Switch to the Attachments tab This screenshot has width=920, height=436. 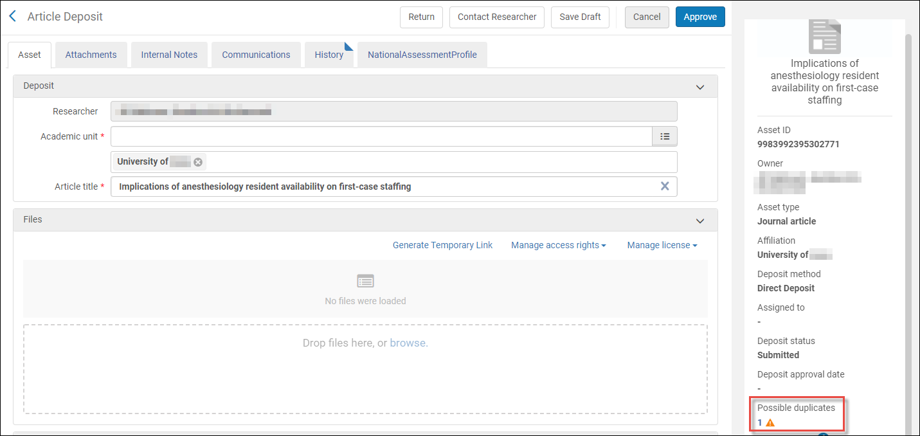(x=91, y=55)
